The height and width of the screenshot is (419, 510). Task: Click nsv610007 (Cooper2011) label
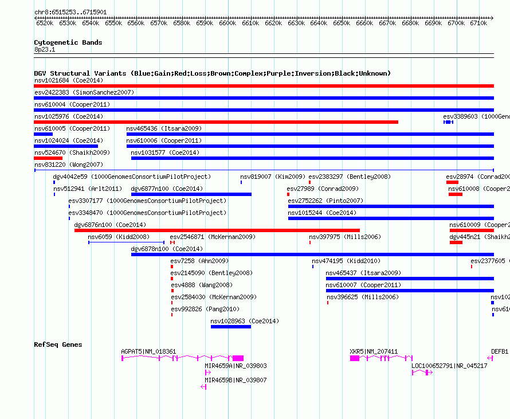[x=363, y=285]
